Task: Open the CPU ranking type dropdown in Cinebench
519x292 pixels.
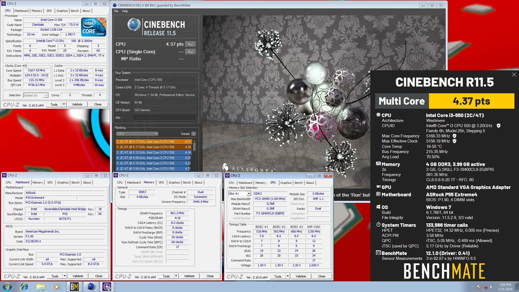Action: pyautogui.click(x=137, y=134)
